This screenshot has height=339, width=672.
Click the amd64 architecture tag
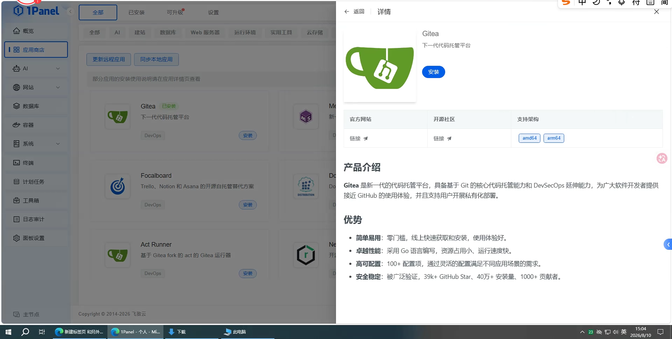[x=529, y=138]
